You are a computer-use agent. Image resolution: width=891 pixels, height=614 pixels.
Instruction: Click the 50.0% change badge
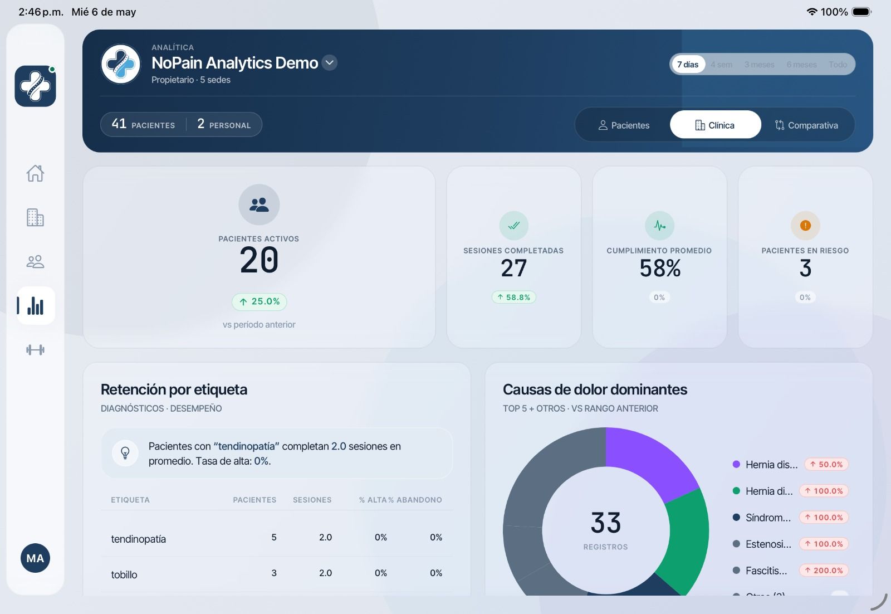click(826, 464)
